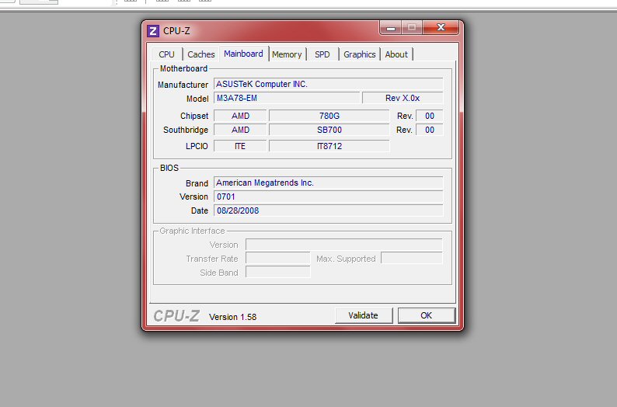Click the Side Band field
The width and height of the screenshot is (617, 407).
click(x=278, y=272)
